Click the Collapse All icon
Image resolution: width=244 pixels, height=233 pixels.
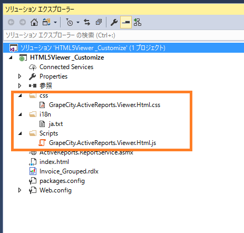(99, 22)
